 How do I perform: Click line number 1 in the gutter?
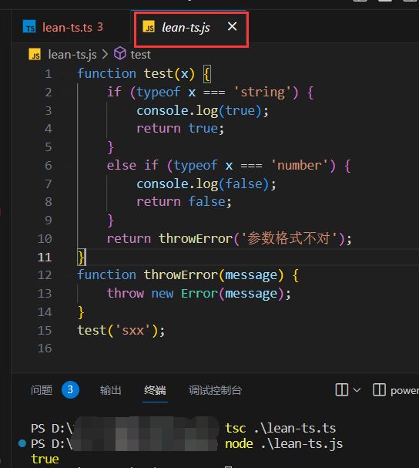(x=48, y=74)
